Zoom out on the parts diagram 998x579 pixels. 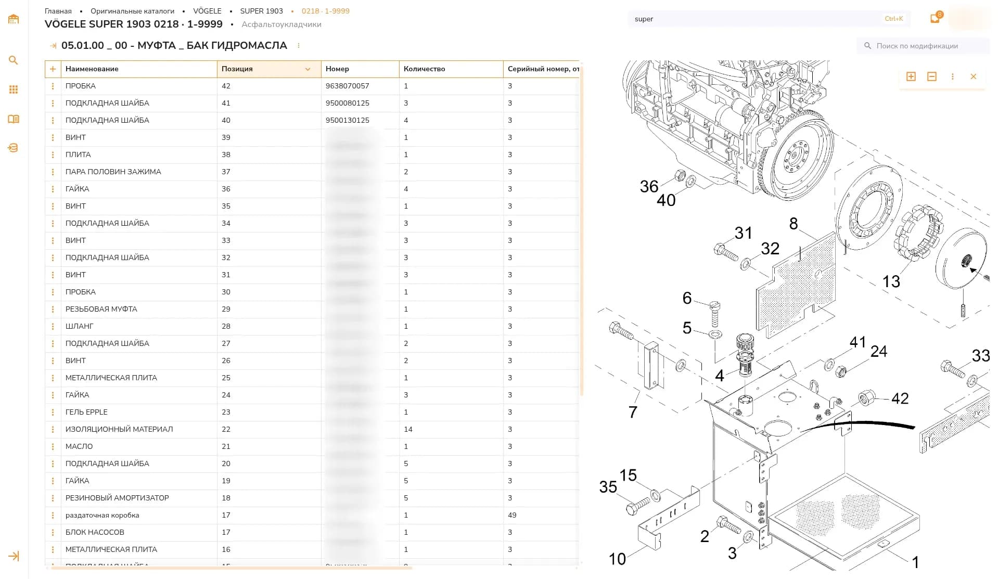coord(932,76)
